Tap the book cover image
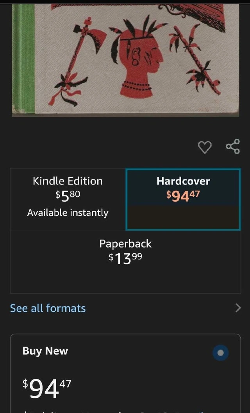Image resolution: width=250 pixels, height=413 pixels. (125, 60)
